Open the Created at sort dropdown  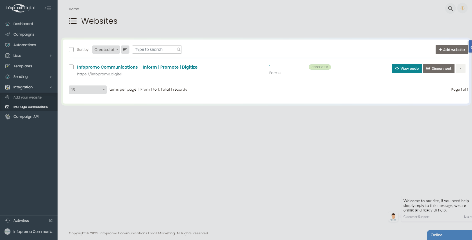point(106,50)
